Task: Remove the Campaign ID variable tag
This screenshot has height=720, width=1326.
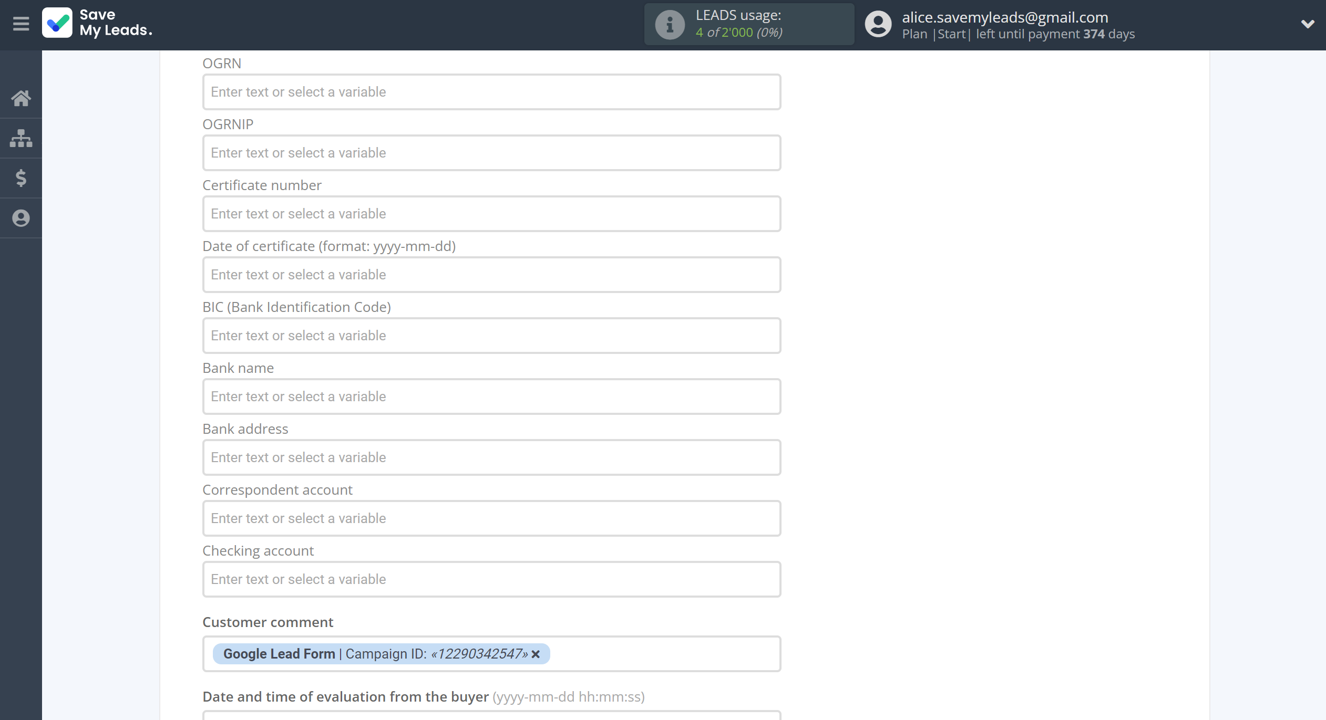Action: point(536,654)
